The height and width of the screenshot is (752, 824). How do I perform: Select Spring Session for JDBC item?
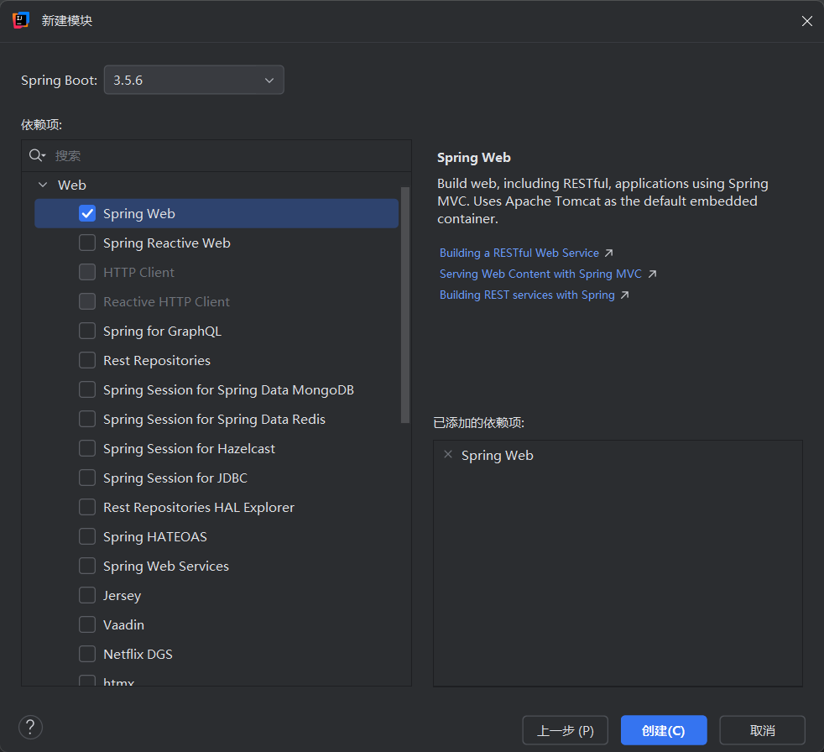[x=175, y=478]
